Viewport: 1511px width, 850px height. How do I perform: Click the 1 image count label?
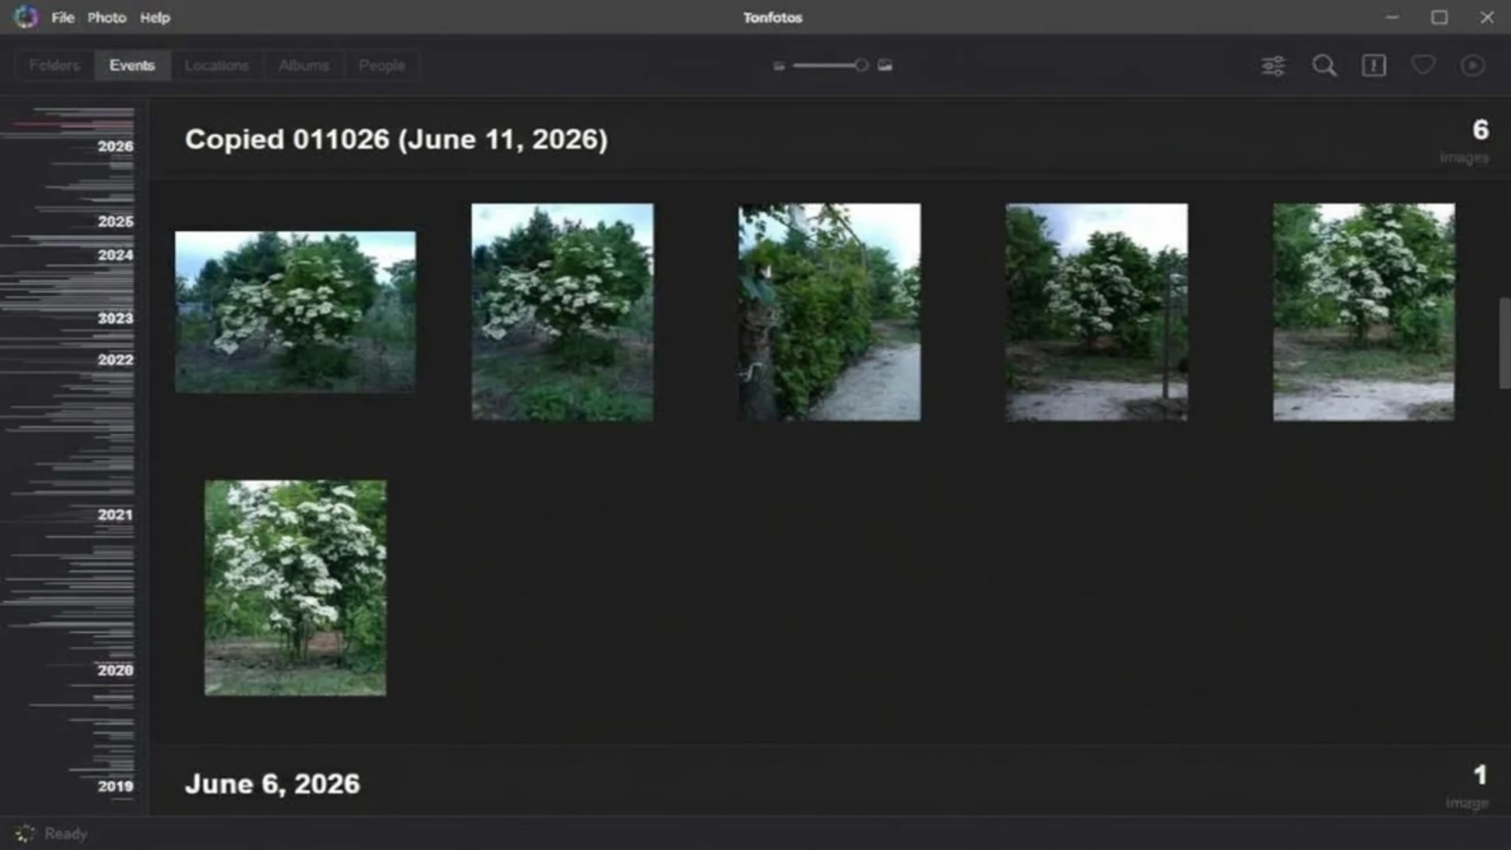click(x=1469, y=785)
